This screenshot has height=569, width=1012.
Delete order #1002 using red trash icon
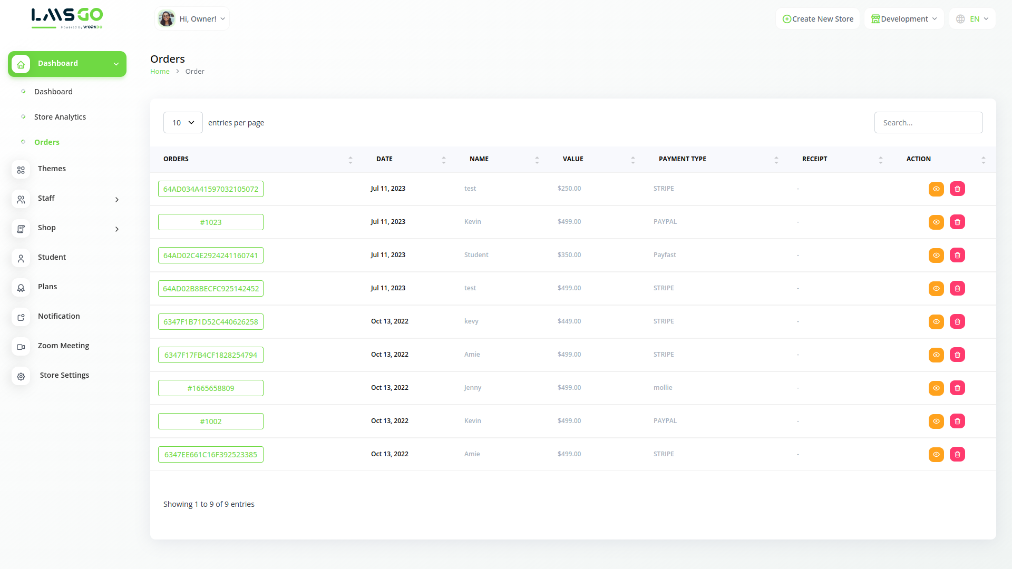[957, 421]
